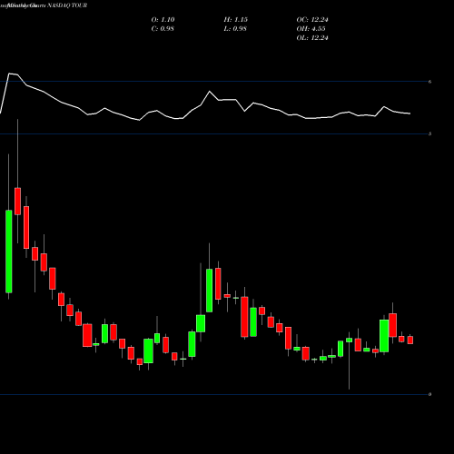The width and height of the screenshot is (454, 454).
Task: Select the 'OC: 12.24' reading
Action: point(312,20)
